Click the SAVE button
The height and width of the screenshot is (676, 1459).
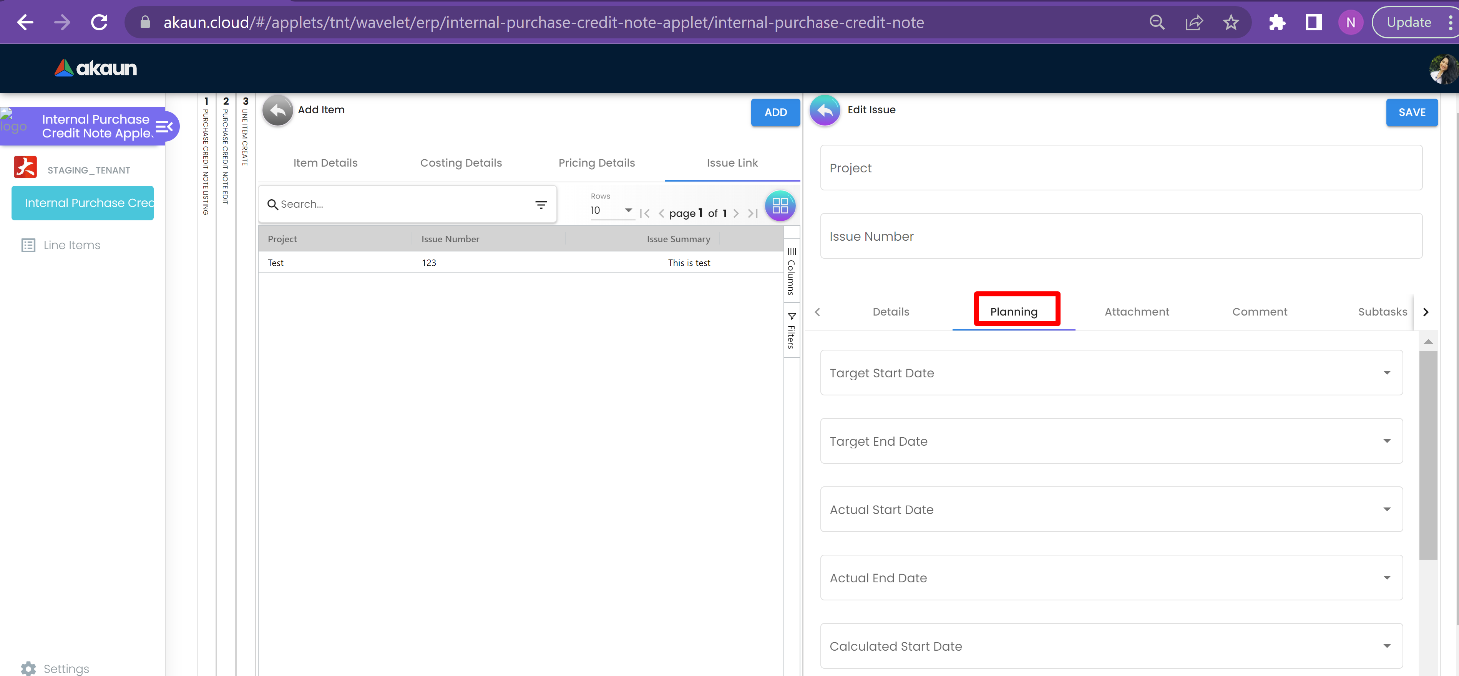[1411, 112]
